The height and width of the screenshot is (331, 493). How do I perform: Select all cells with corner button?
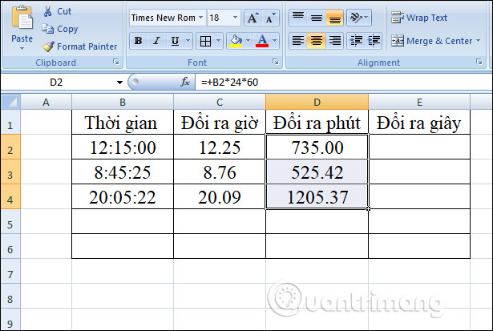pyautogui.click(x=10, y=102)
